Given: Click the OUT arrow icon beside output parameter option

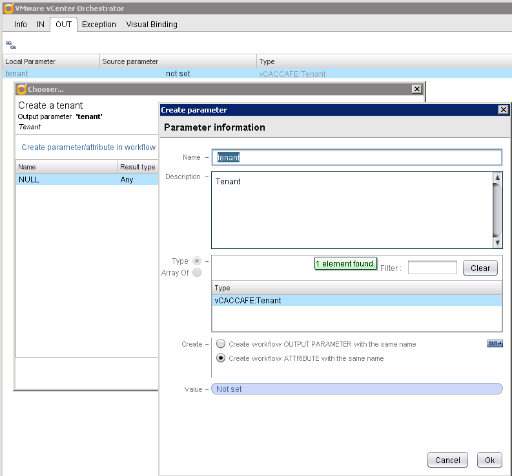Looking at the screenshot, I should click(495, 343).
